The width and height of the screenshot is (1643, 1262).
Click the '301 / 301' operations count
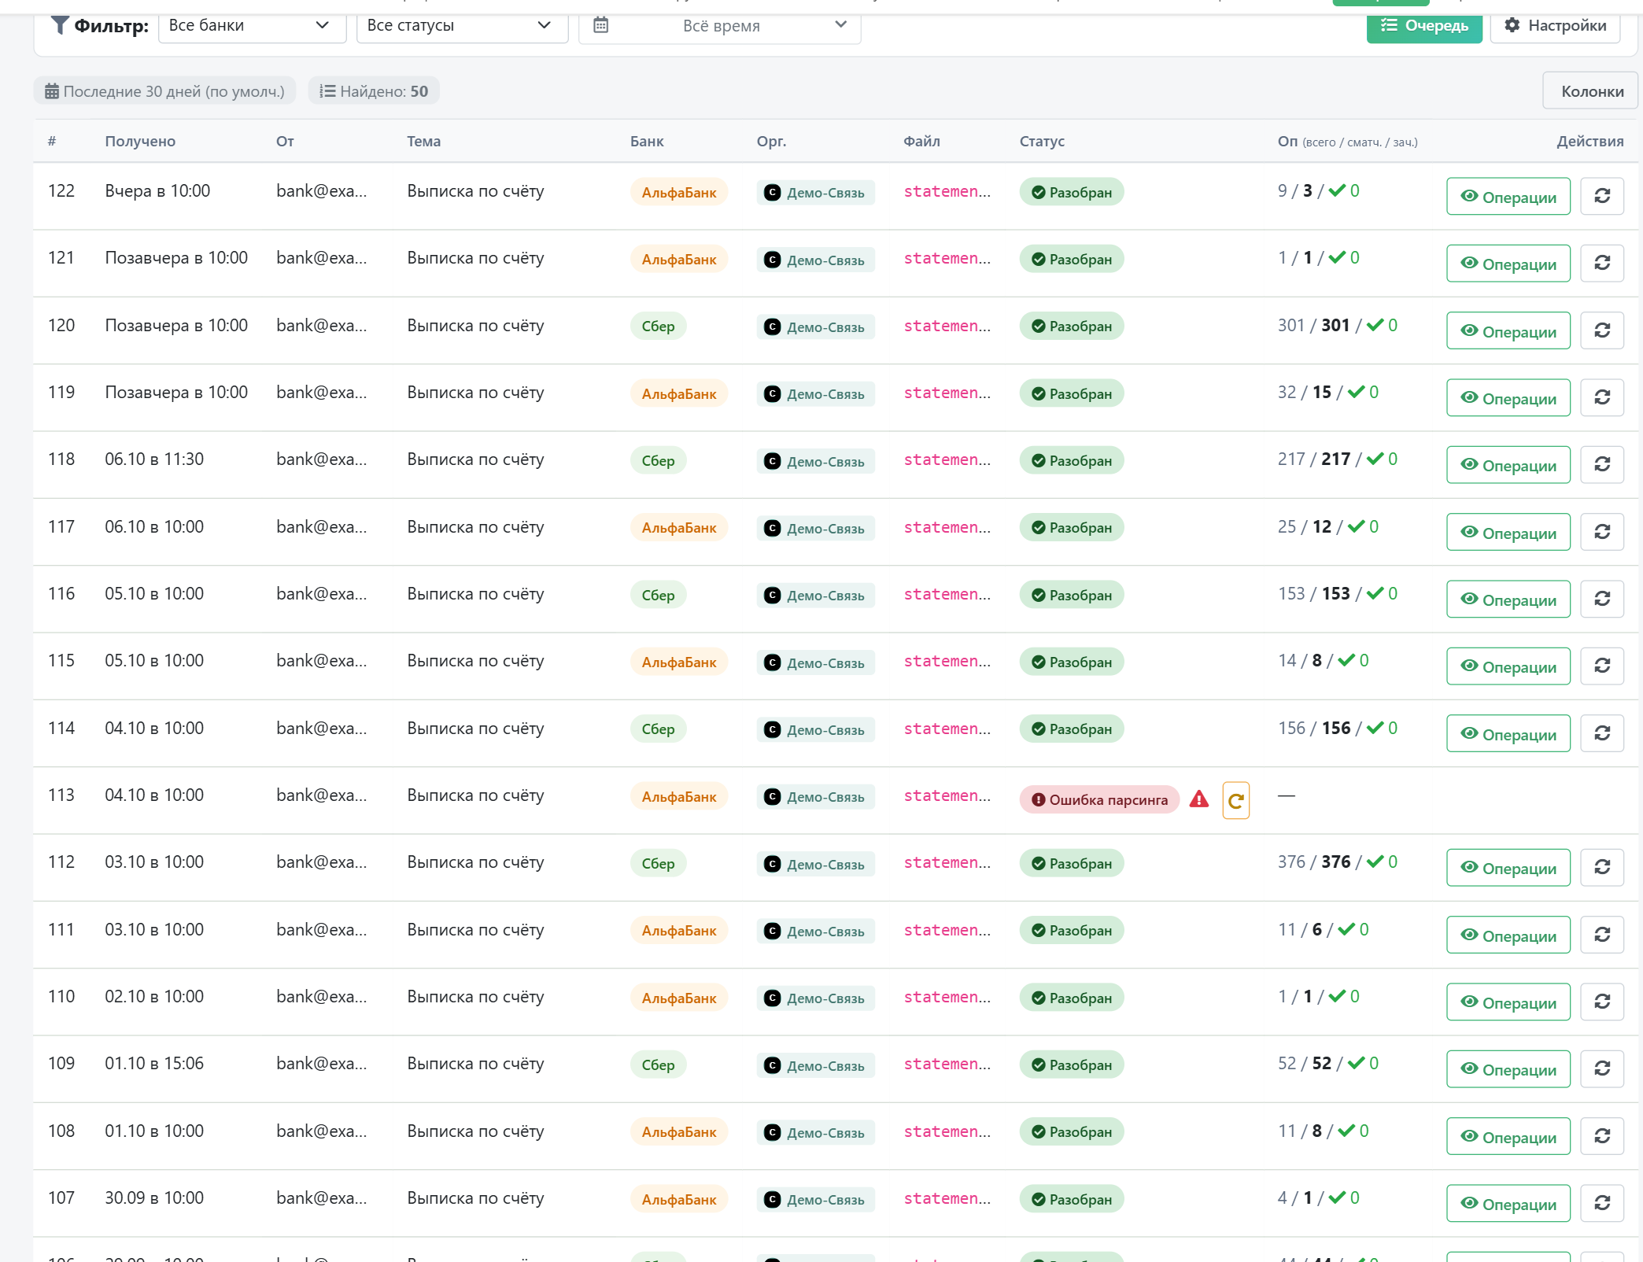pyautogui.click(x=1313, y=325)
